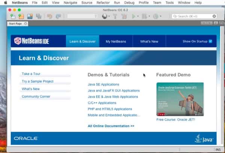Select the Learn & Discover tab
Image resolution: width=225 pixels, height=153 pixels.
82,42
